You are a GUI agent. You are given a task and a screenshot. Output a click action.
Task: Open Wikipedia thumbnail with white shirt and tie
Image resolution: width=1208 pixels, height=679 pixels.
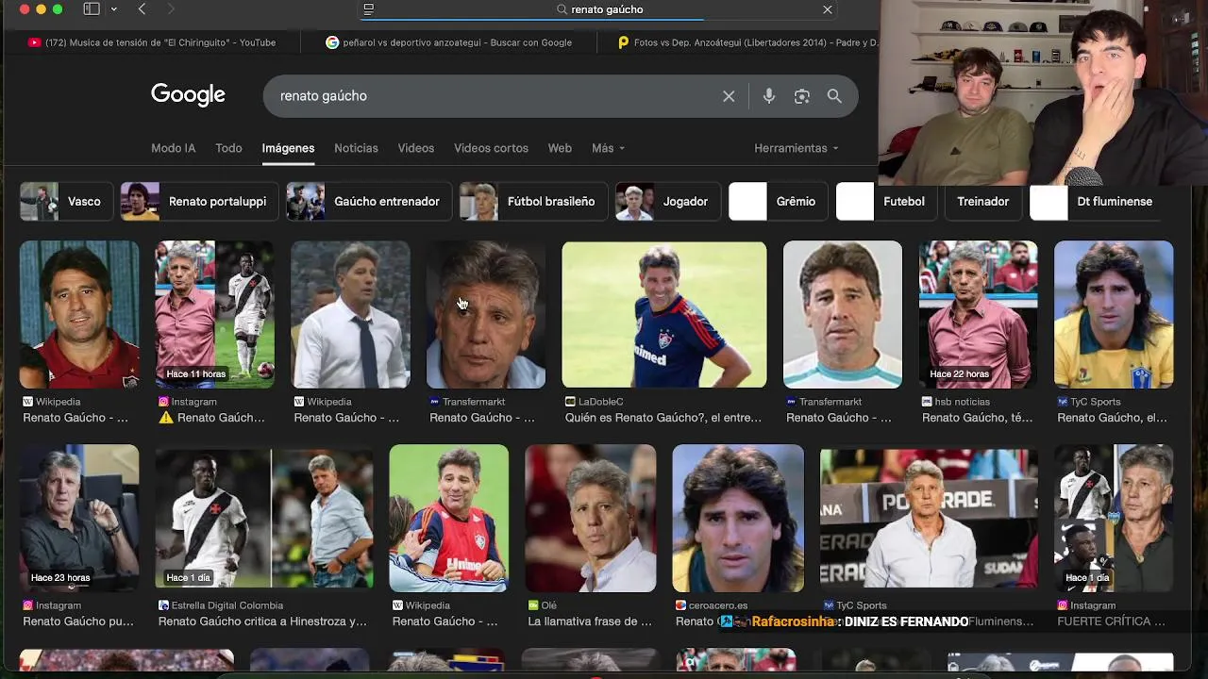[350, 314]
